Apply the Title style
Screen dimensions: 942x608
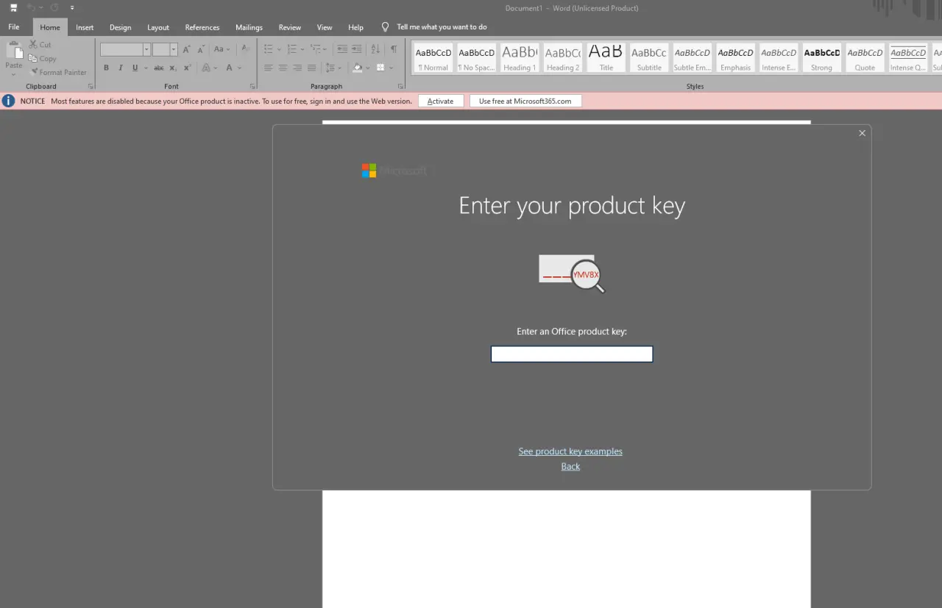click(x=606, y=57)
